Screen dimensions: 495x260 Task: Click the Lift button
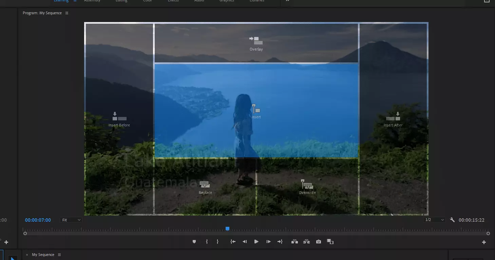click(294, 242)
